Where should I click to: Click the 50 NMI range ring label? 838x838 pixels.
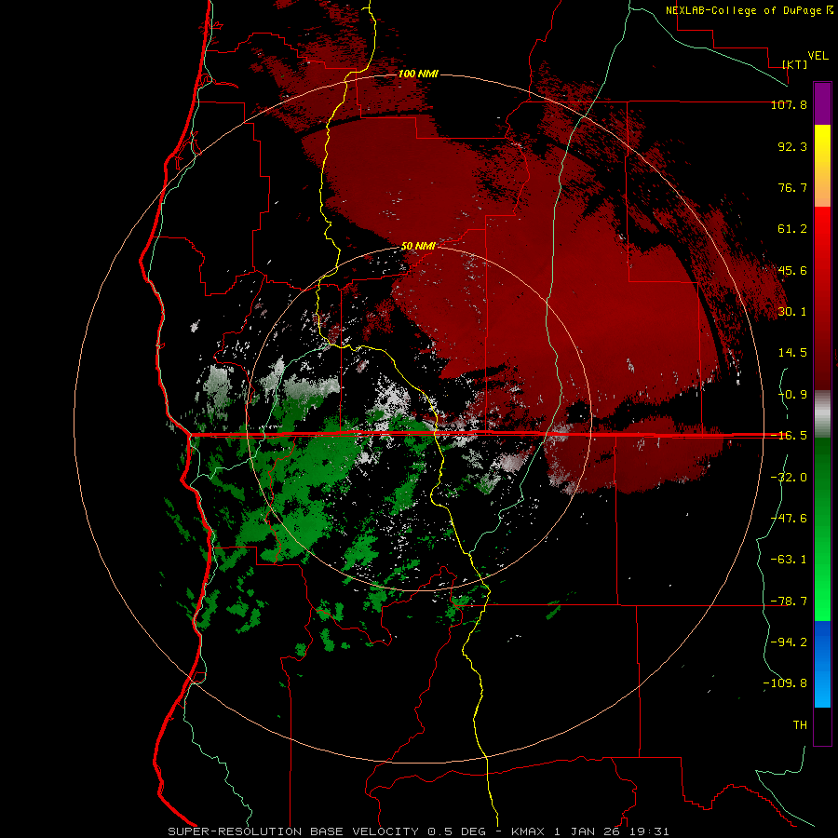tap(418, 246)
